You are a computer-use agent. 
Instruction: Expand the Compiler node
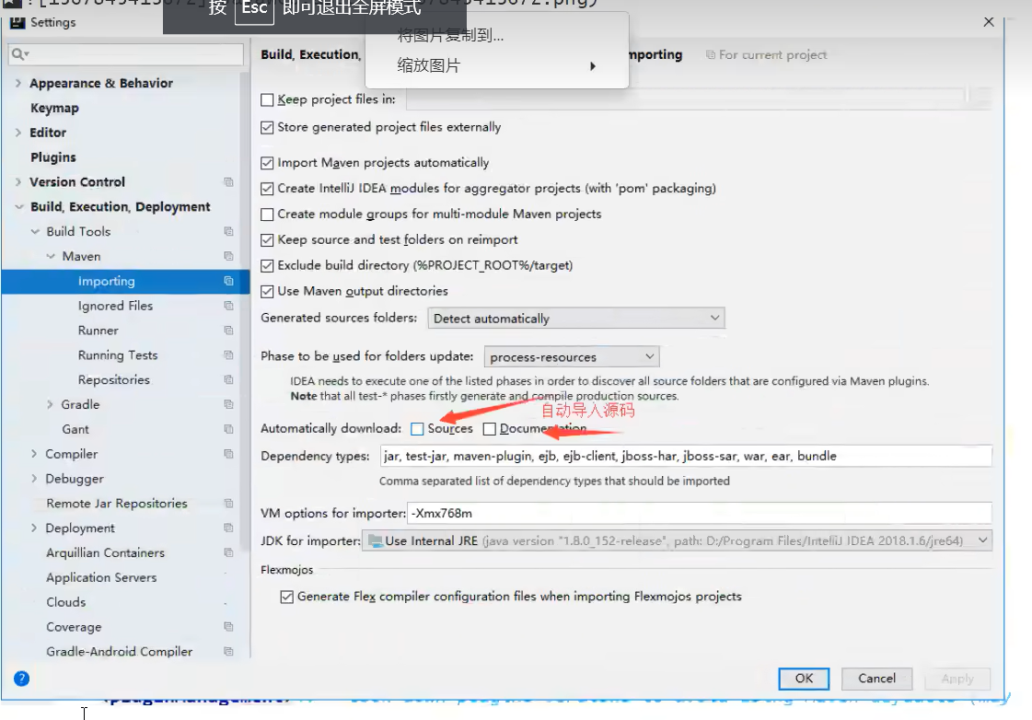coord(34,454)
